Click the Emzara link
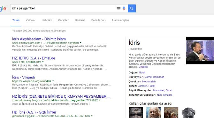Screen dimensions: 214x118 [168, 95]
